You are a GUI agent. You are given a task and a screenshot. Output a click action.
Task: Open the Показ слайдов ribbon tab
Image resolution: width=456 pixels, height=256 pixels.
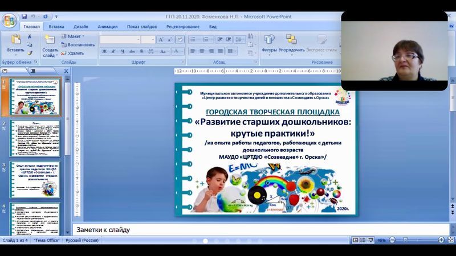(x=142, y=26)
